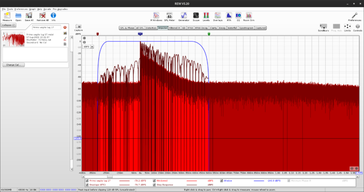
Task: Uncheck the Window trace checkbox
Action: click(222, 180)
